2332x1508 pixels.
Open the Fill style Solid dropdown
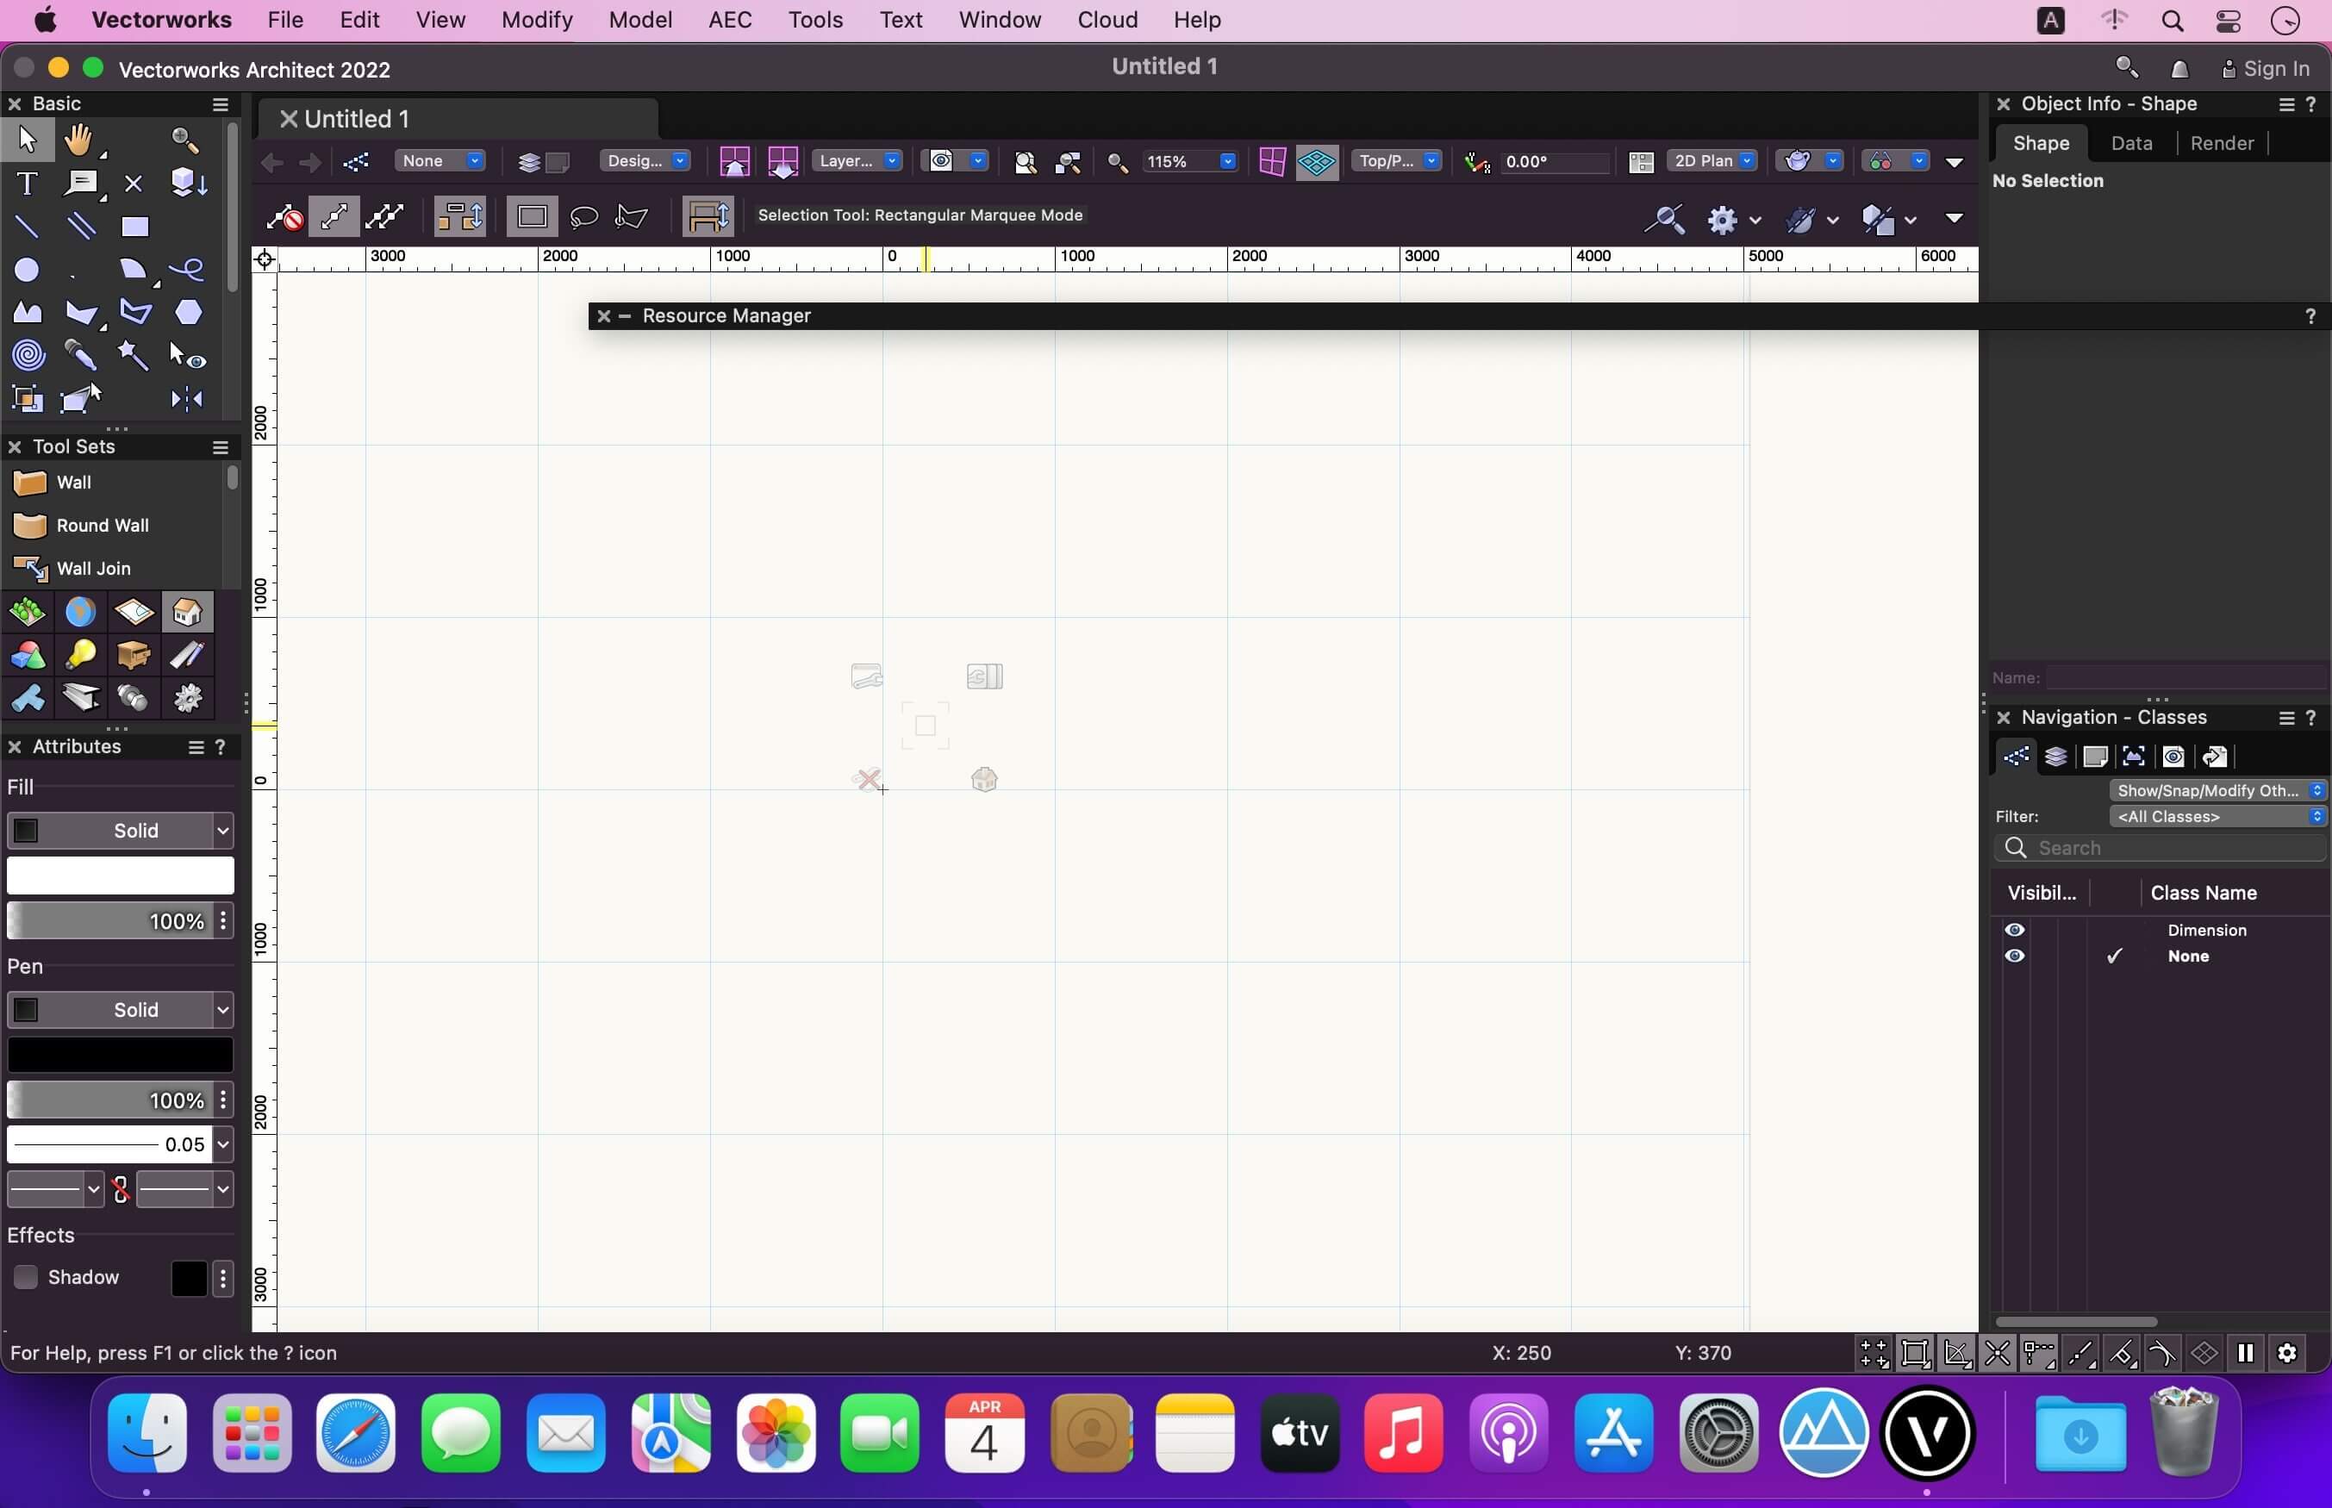click(121, 831)
